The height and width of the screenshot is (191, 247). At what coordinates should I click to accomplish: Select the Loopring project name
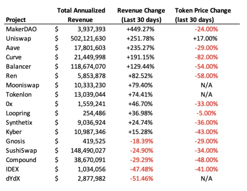18,113
